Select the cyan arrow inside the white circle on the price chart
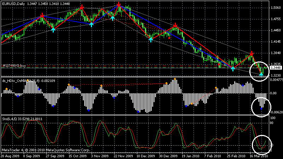Screen dimensions: 283x159 (x=261, y=74)
